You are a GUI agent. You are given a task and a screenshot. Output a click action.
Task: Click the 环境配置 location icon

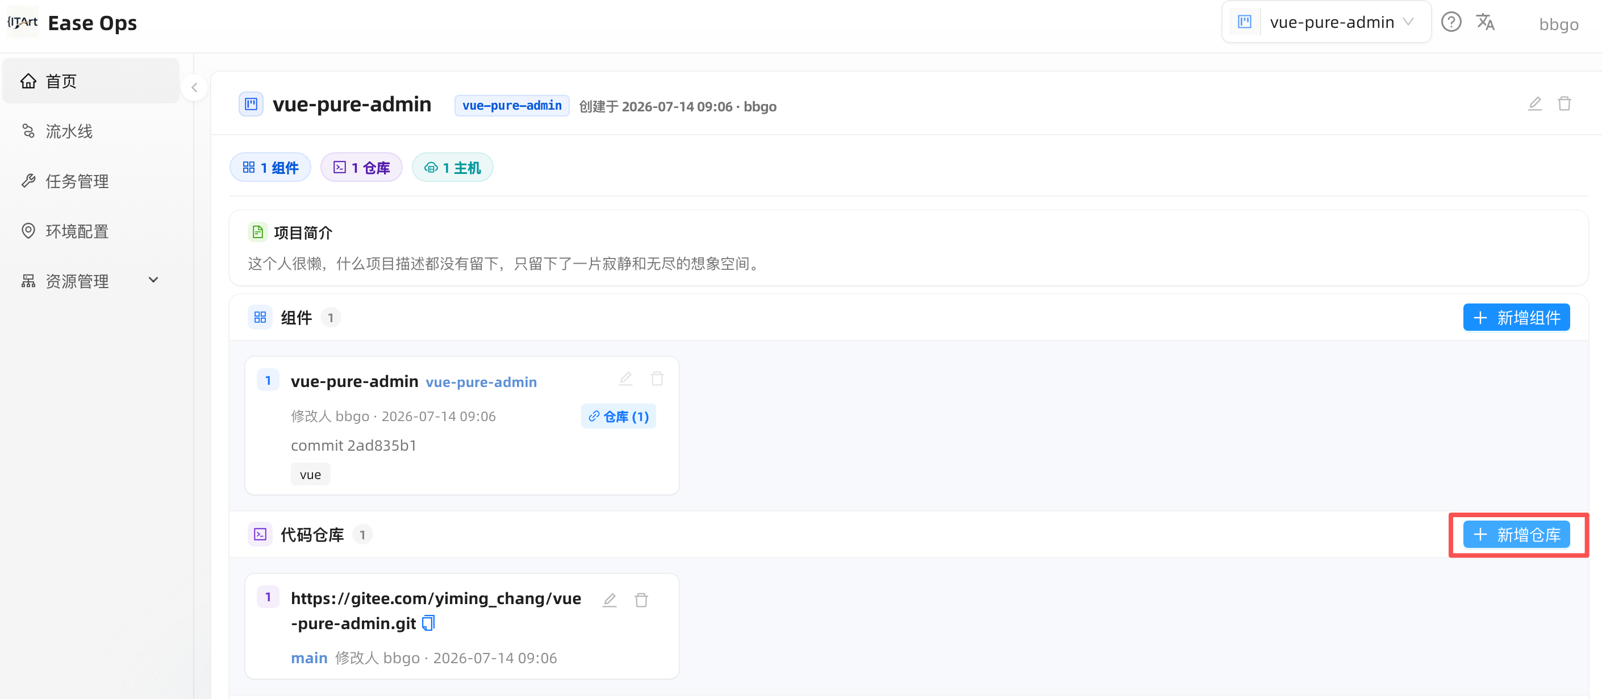pos(28,231)
